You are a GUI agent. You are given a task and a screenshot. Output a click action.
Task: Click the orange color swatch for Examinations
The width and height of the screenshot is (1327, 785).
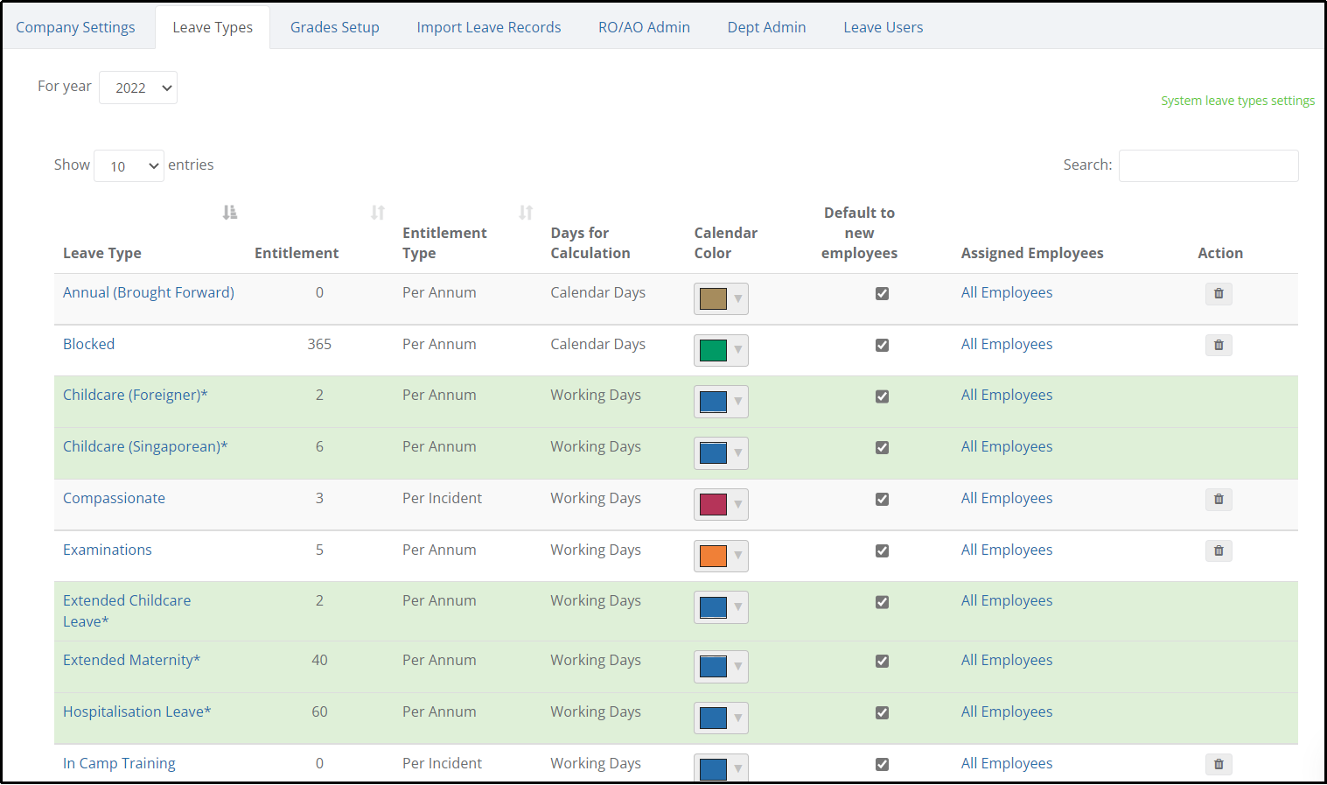tap(713, 557)
